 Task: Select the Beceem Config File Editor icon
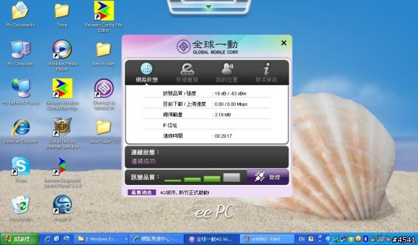tap(104, 16)
